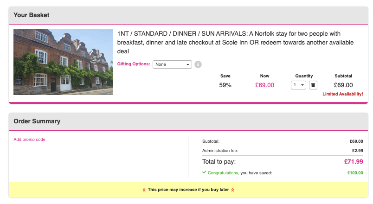This screenshot has width=373, height=204.
Task: Click the Total to pay £71.99 amount
Action: [354, 162]
